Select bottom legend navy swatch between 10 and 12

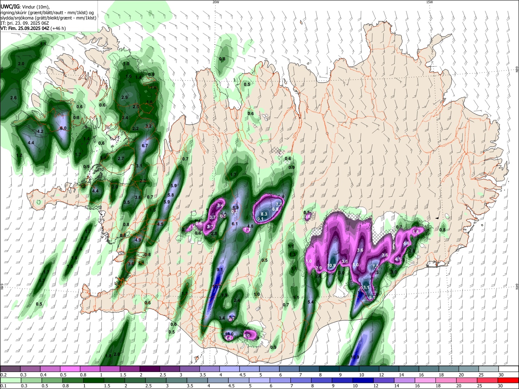point(363,380)
